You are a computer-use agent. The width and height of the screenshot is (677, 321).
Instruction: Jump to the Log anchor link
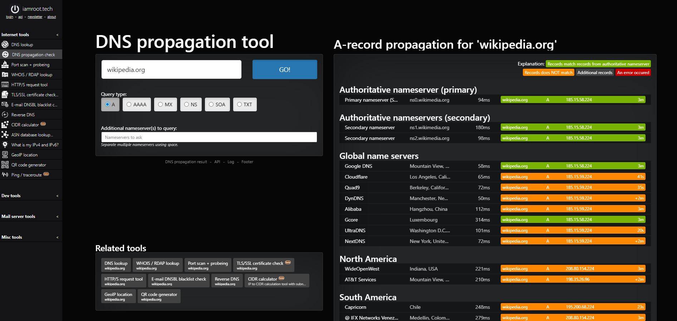231,162
